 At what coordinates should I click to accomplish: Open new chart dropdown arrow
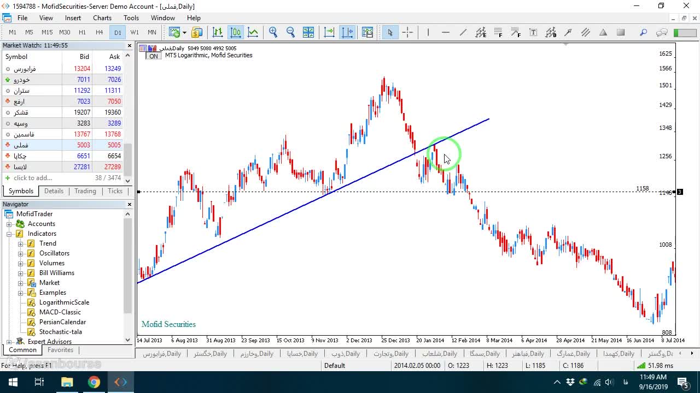click(184, 32)
